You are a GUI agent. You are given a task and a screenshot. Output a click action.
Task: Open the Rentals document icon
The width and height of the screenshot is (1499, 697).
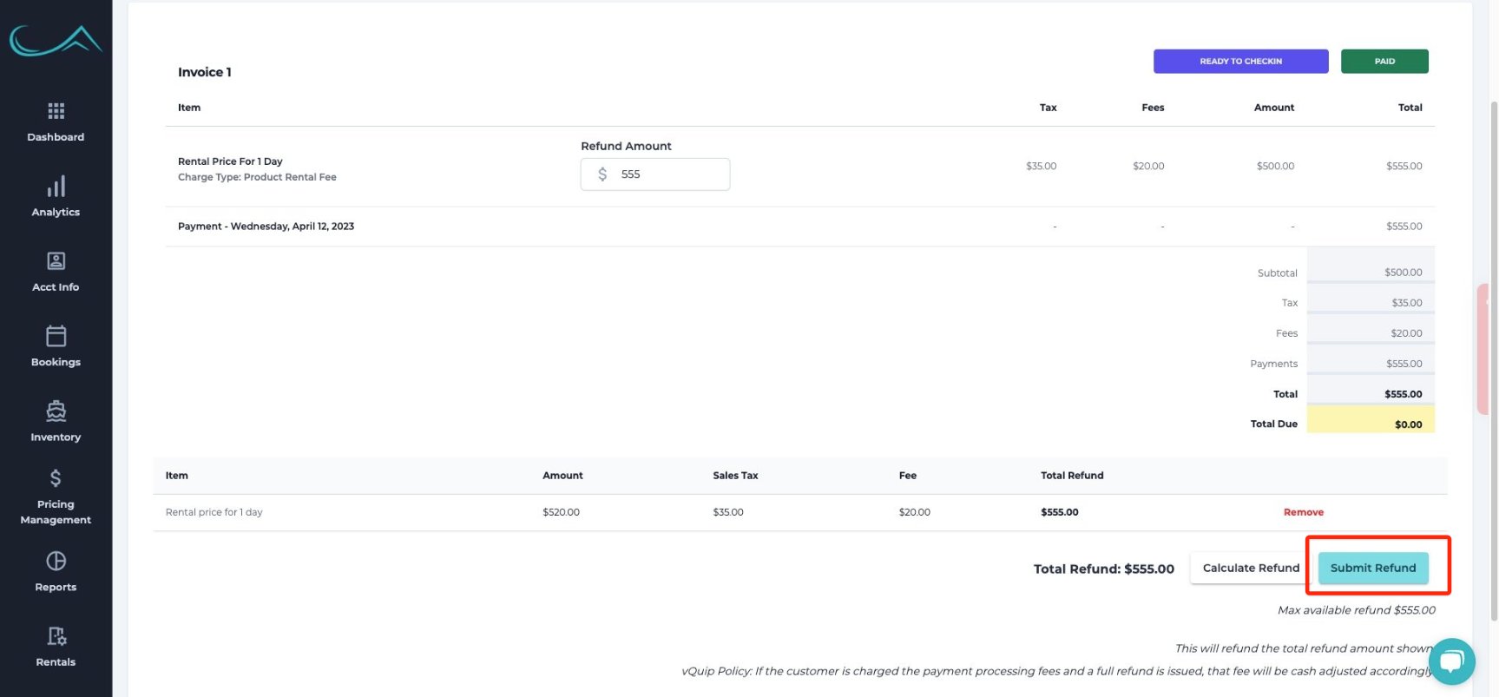point(56,636)
